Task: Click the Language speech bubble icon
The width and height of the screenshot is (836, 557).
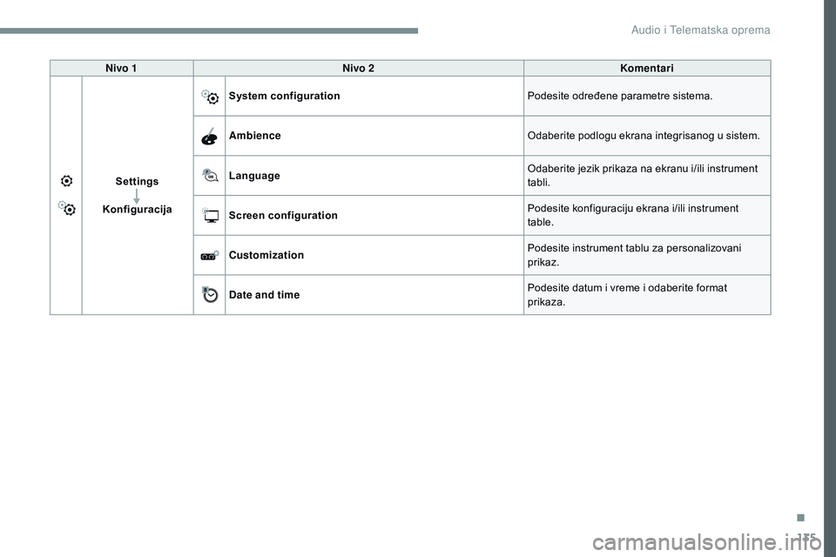Action: tap(210, 175)
